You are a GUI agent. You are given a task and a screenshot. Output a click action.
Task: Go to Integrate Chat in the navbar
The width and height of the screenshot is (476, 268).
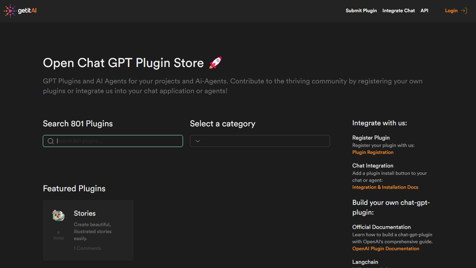398,11
